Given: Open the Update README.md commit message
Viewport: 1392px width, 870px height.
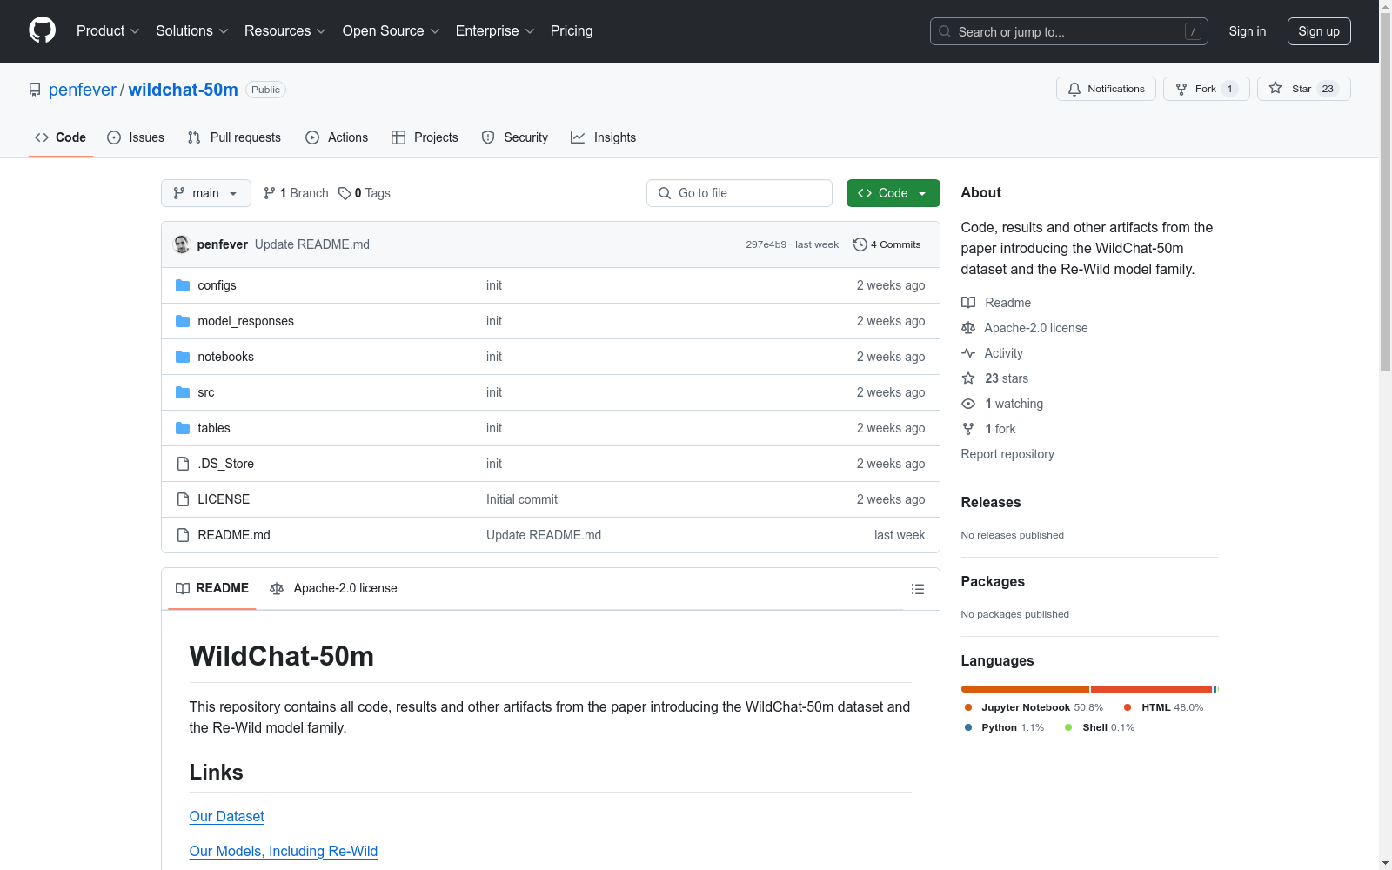Looking at the screenshot, I should pyautogui.click(x=312, y=244).
